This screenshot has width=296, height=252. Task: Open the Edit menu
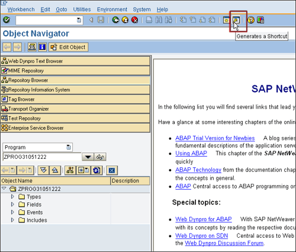45,9
